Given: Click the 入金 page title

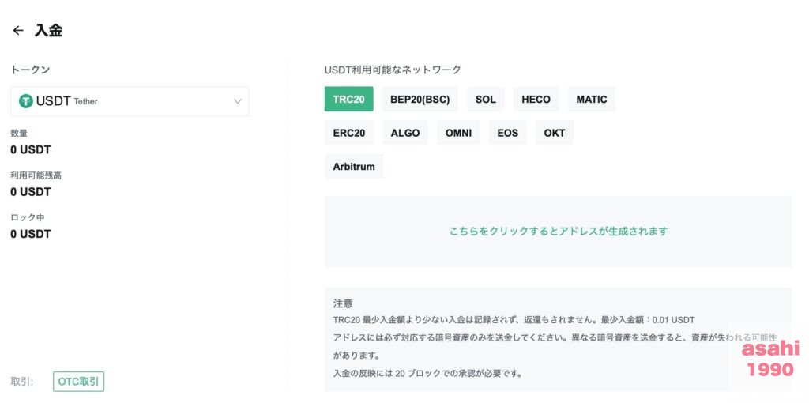Looking at the screenshot, I should (48, 31).
